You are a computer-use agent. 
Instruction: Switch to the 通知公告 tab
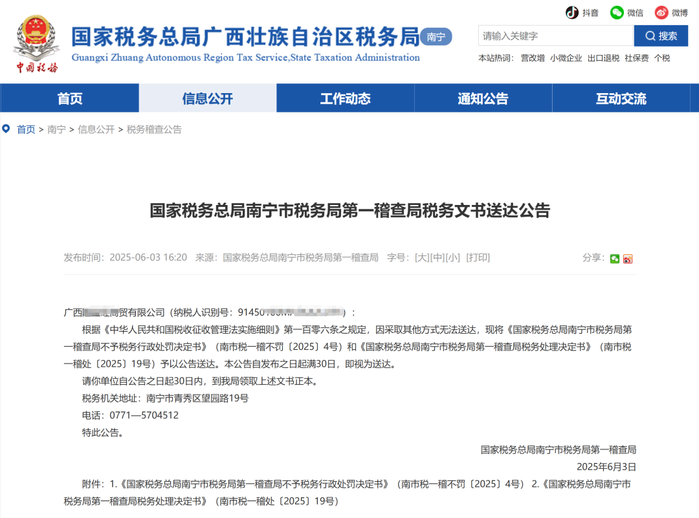(x=482, y=98)
